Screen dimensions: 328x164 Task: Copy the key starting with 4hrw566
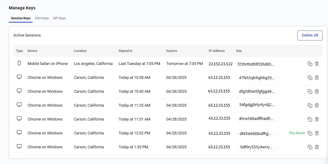(x=310, y=119)
